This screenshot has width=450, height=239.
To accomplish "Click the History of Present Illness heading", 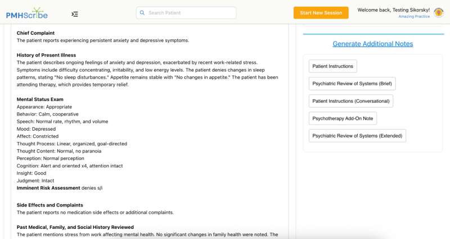I will pos(46,55).
